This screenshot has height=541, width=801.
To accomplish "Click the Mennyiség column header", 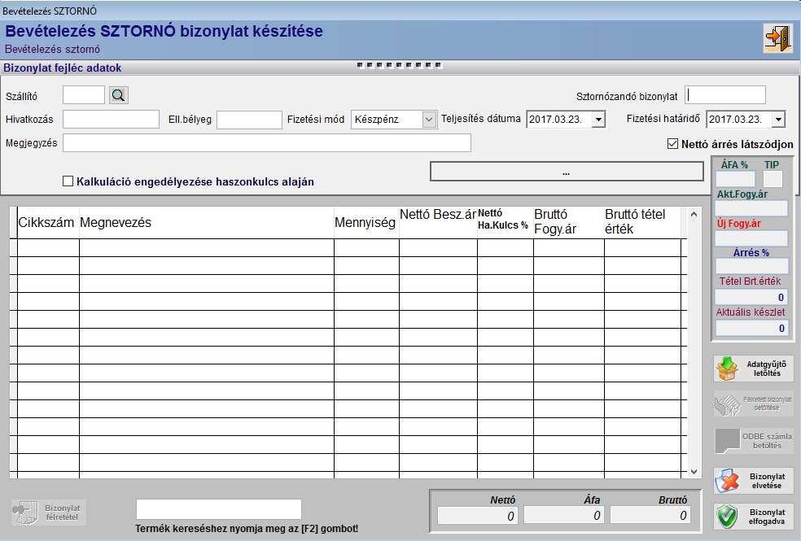I will point(366,223).
